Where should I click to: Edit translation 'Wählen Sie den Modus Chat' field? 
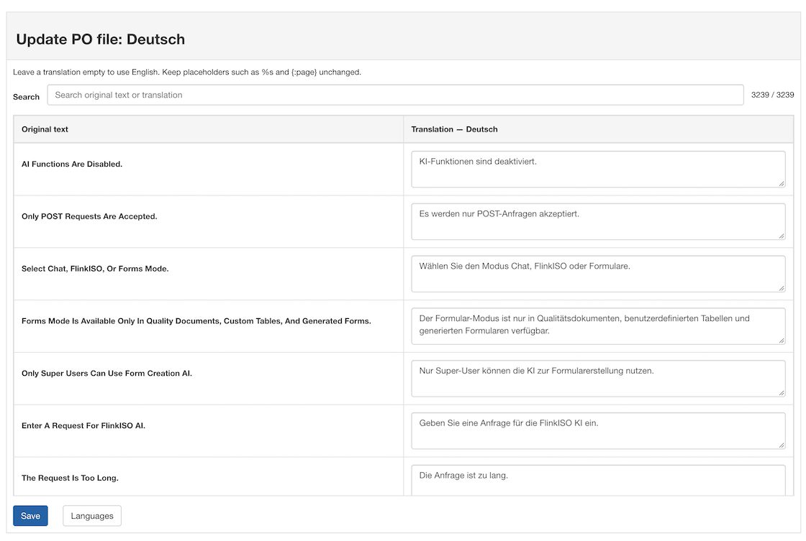pyautogui.click(x=598, y=274)
